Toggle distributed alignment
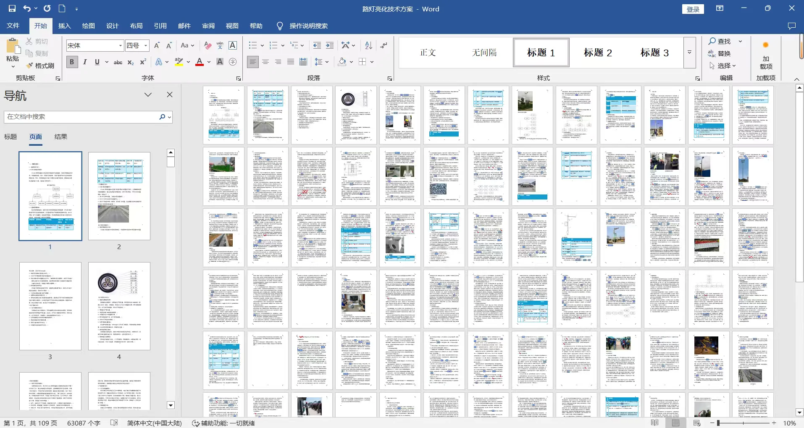This screenshot has width=804, height=428. click(x=303, y=62)
